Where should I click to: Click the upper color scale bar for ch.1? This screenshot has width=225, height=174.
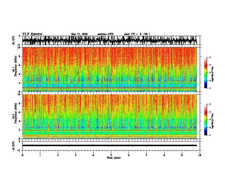[205, 73]
